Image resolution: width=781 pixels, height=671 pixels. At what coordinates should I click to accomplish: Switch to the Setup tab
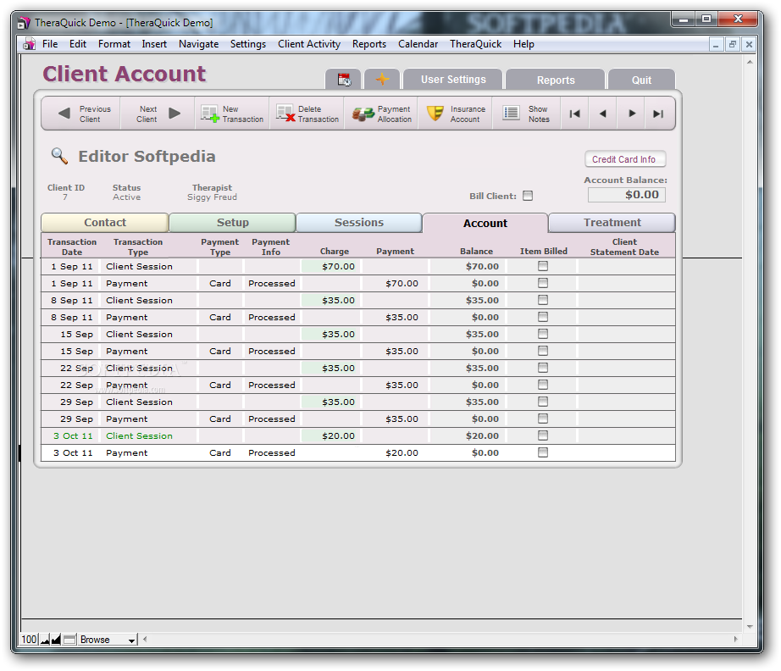tap(233, 223)
